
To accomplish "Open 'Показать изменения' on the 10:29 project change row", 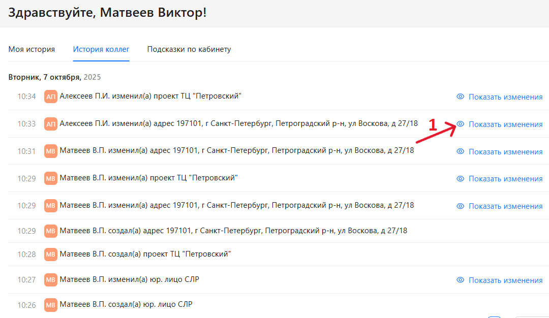I will [x=506, y=178].
